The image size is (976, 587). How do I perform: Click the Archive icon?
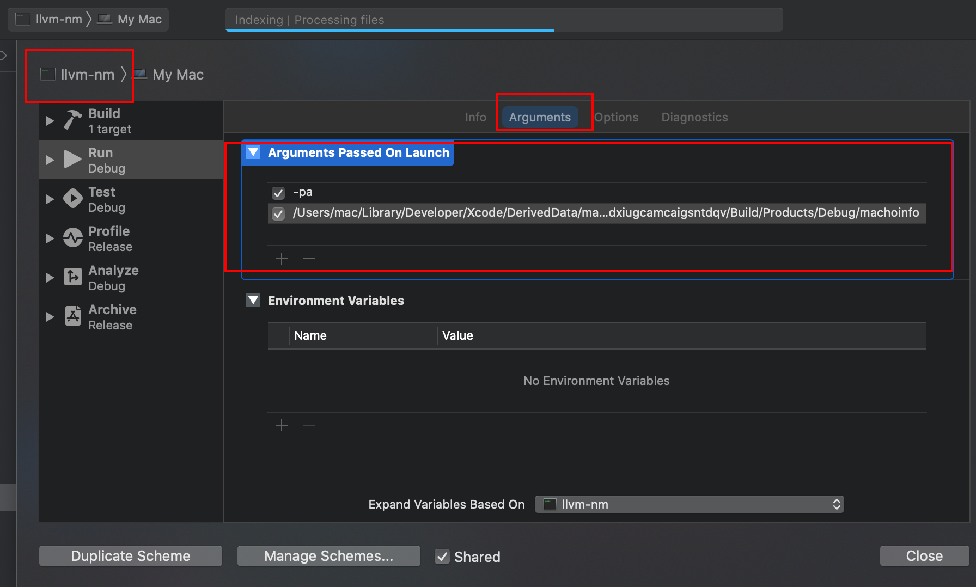(72, 316)
